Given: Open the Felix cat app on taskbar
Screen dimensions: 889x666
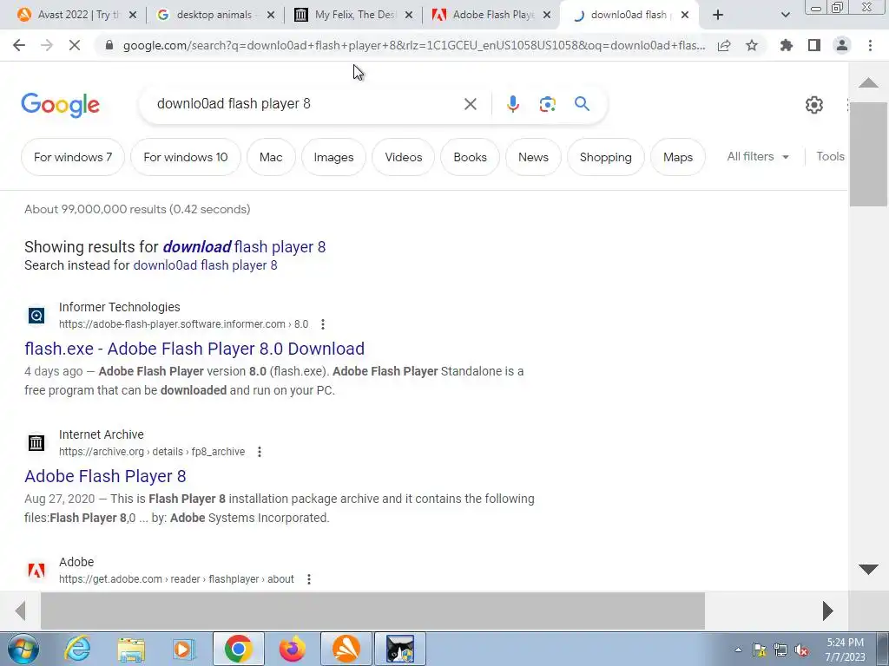Looking at the screenshot, I should pyautogui.click(x=400, y=649).
